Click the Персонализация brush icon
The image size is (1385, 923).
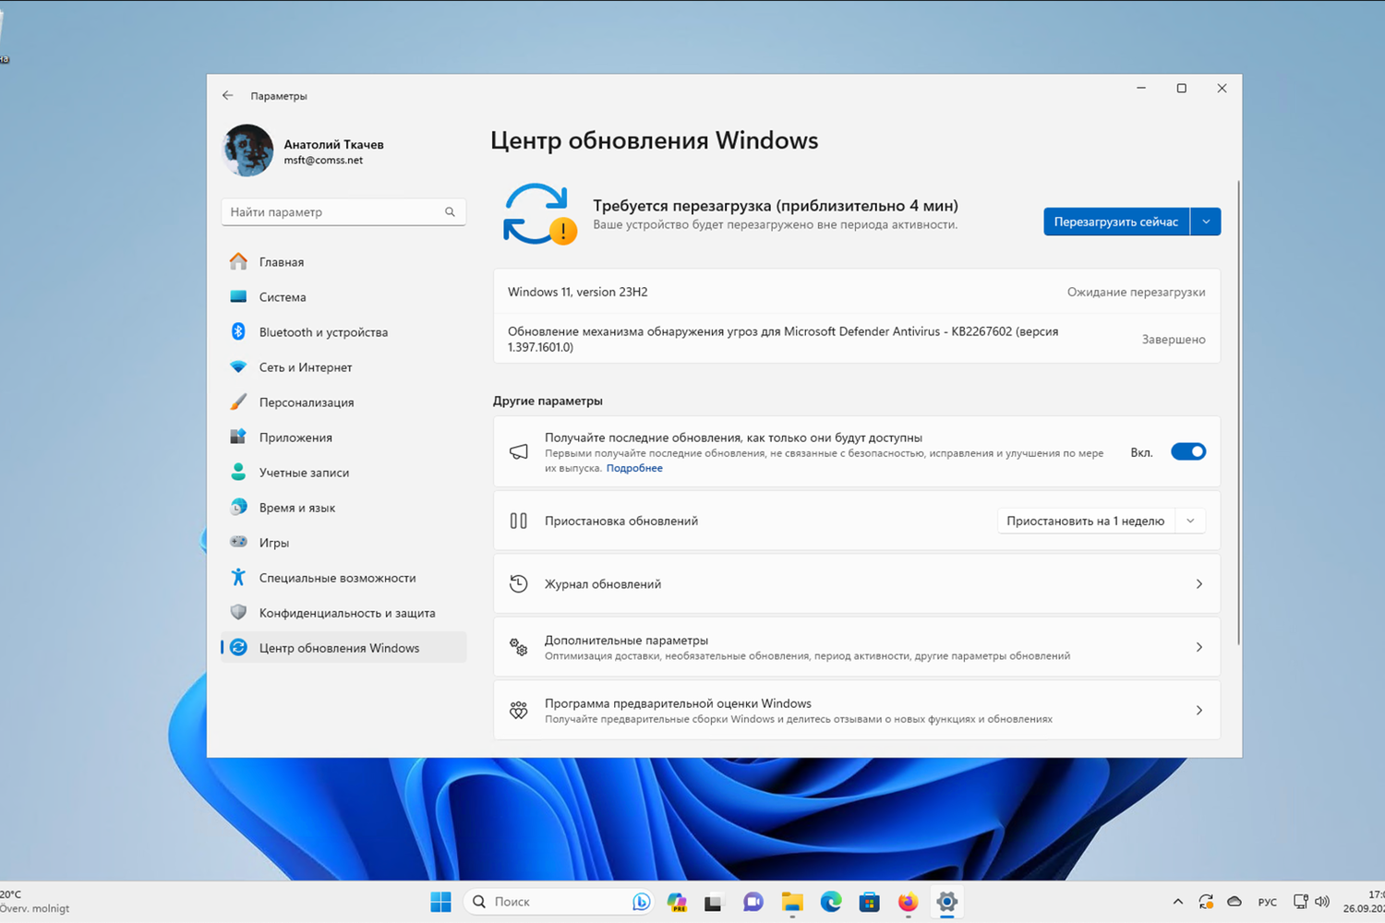click(238, 402)
